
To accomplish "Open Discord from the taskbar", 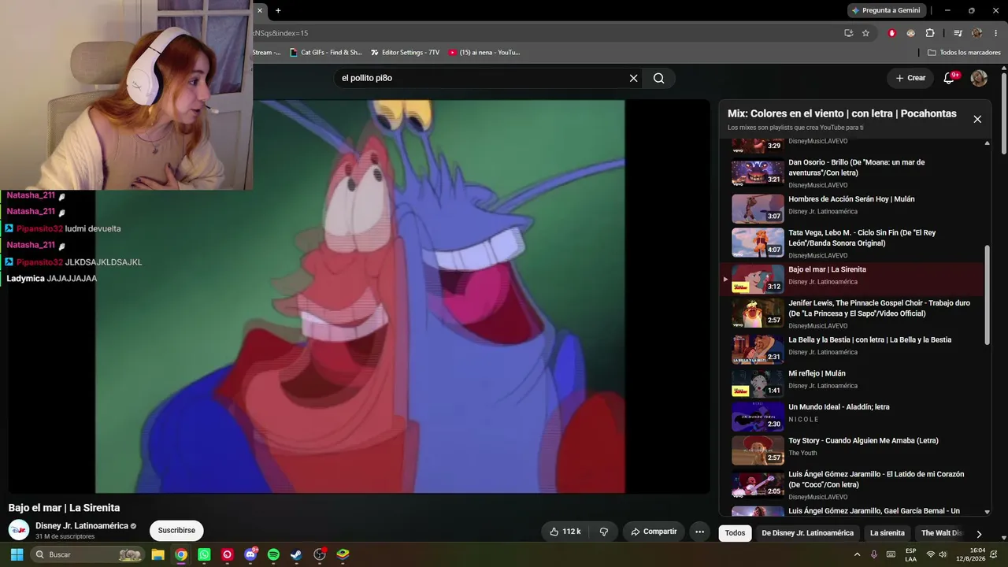I will (250, 554).
